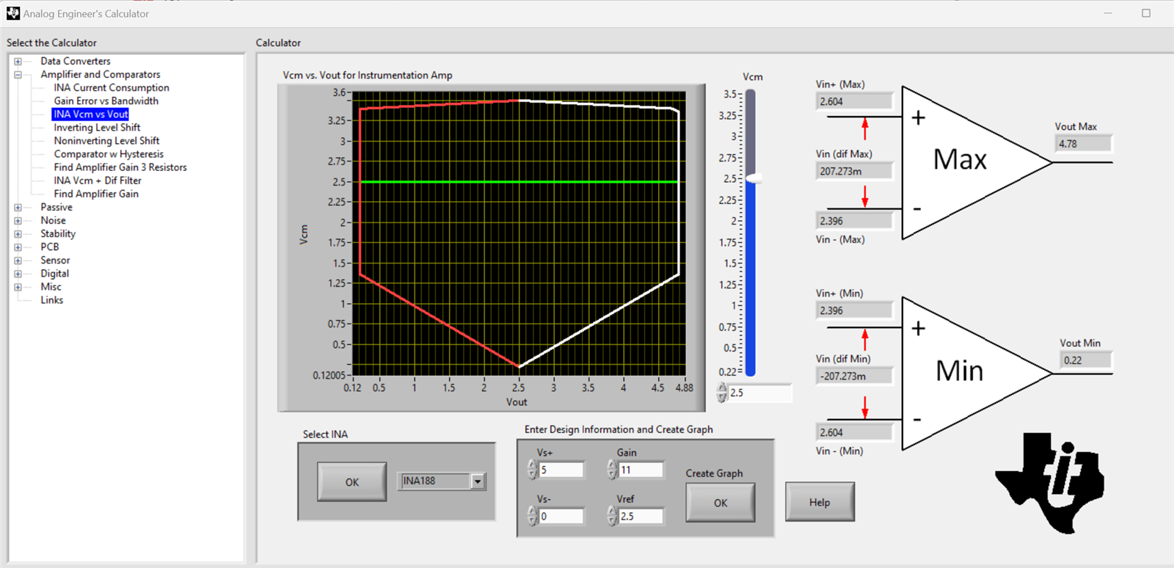
Task: Minimize the calculator window
Action: (1108, 13)
